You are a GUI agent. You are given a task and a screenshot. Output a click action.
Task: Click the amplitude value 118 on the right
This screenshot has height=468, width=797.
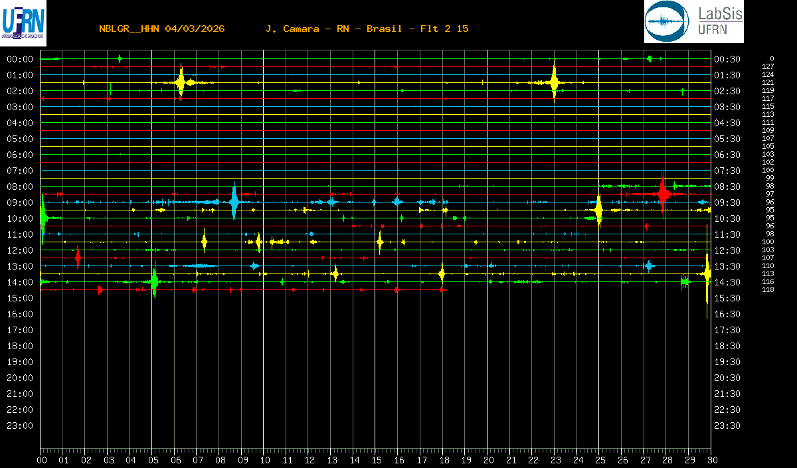click(x=768, y=289)
